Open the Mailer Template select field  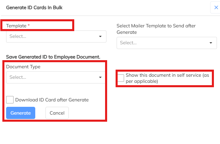[163, 43]
